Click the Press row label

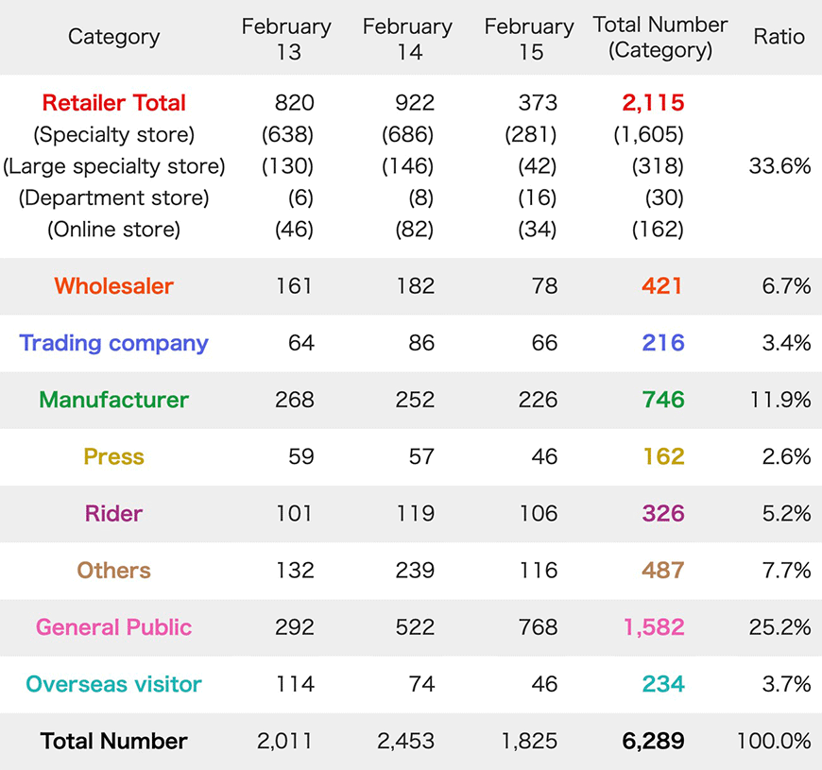pos(113,456)
